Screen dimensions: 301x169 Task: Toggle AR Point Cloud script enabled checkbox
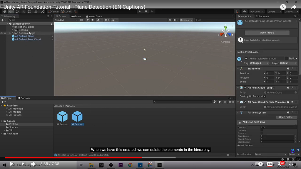(x=245, y=87)
